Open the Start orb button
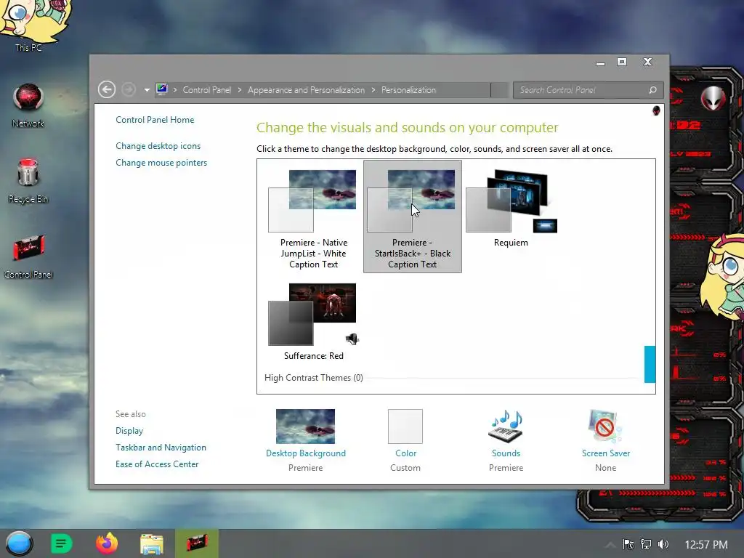The height and width of the screenshot is (558, 744). pos(19,543)
